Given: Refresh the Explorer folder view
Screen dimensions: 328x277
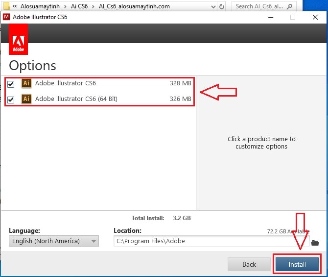Looking at the screenshot, I should tap(222, 6).
